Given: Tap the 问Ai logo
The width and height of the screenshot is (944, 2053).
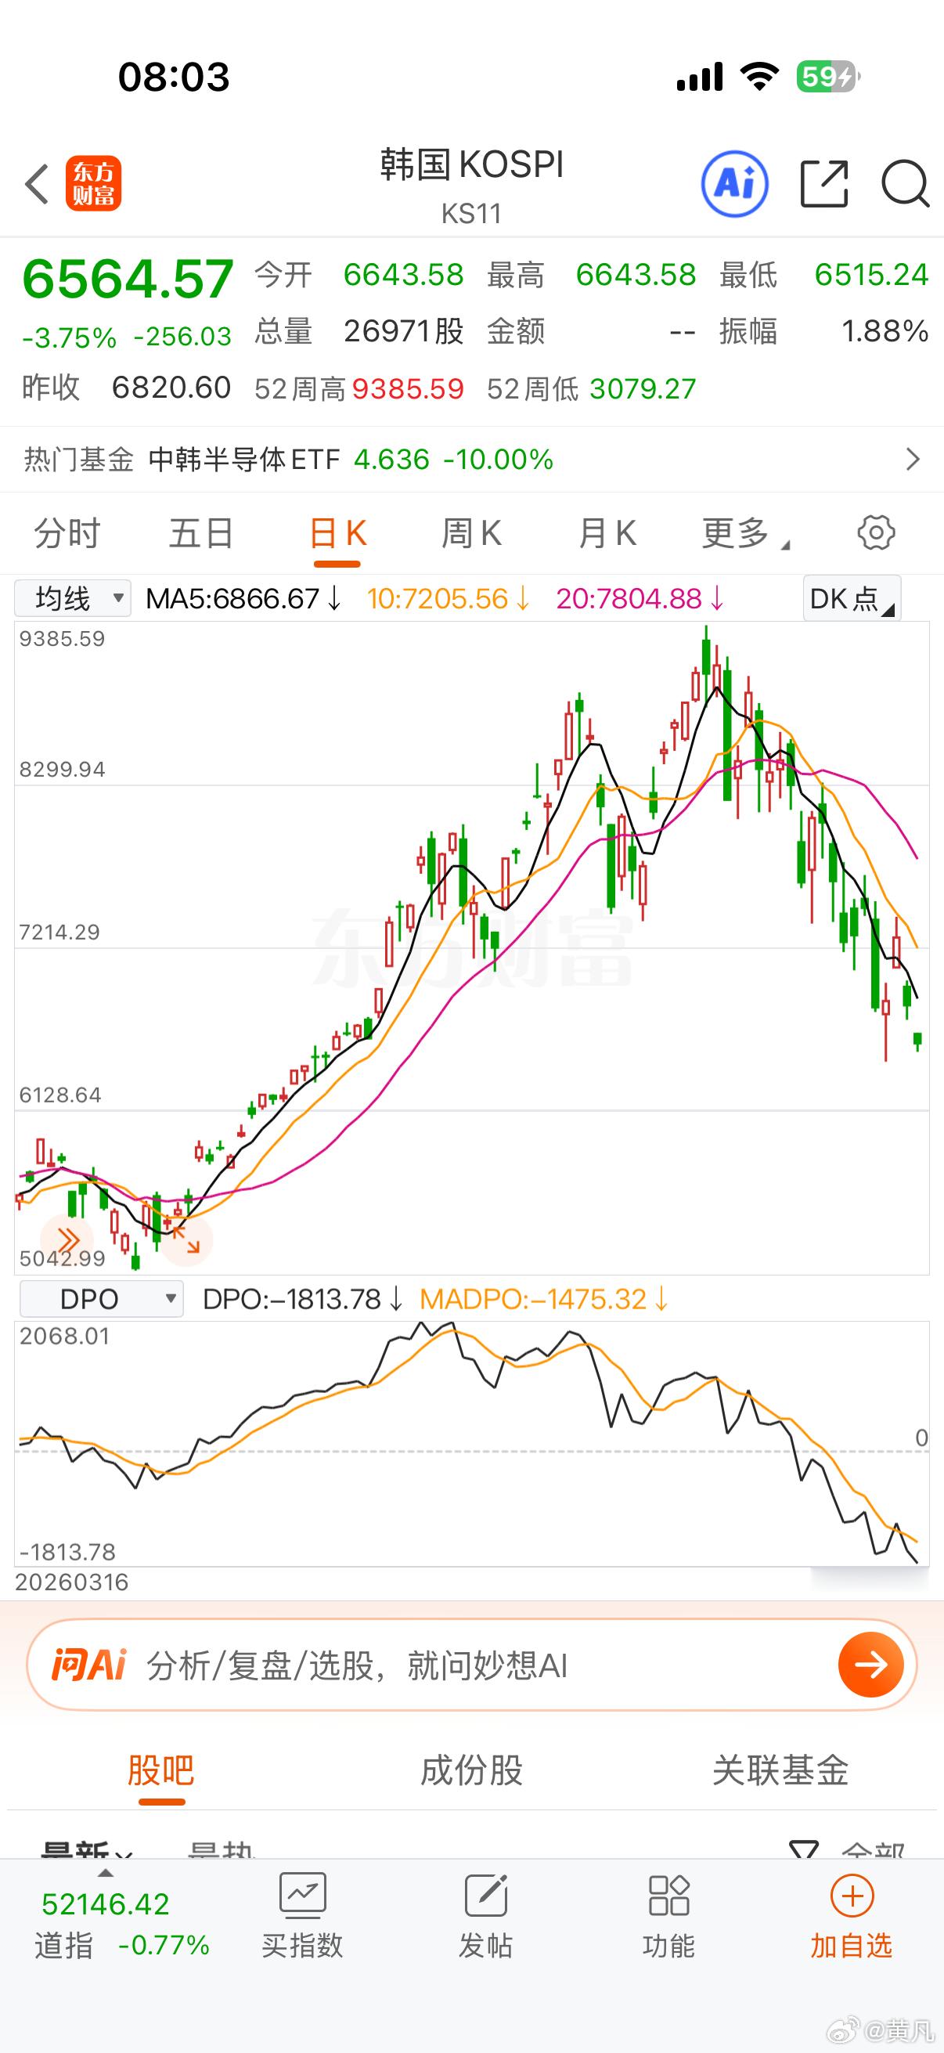Looking at the screenshot, I should click(88, 1664).
